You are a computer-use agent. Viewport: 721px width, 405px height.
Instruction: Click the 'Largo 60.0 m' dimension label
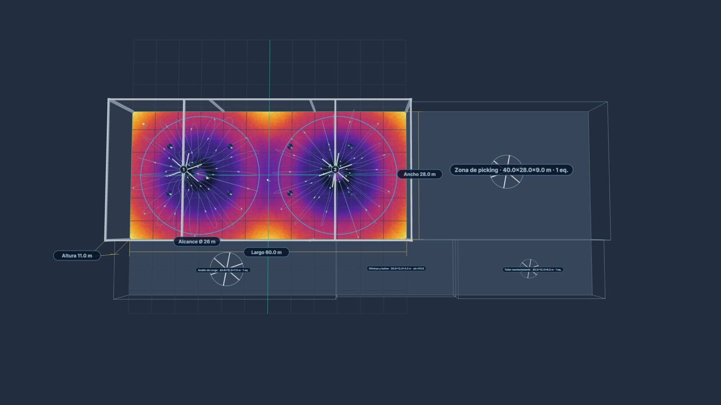(266, 252)
